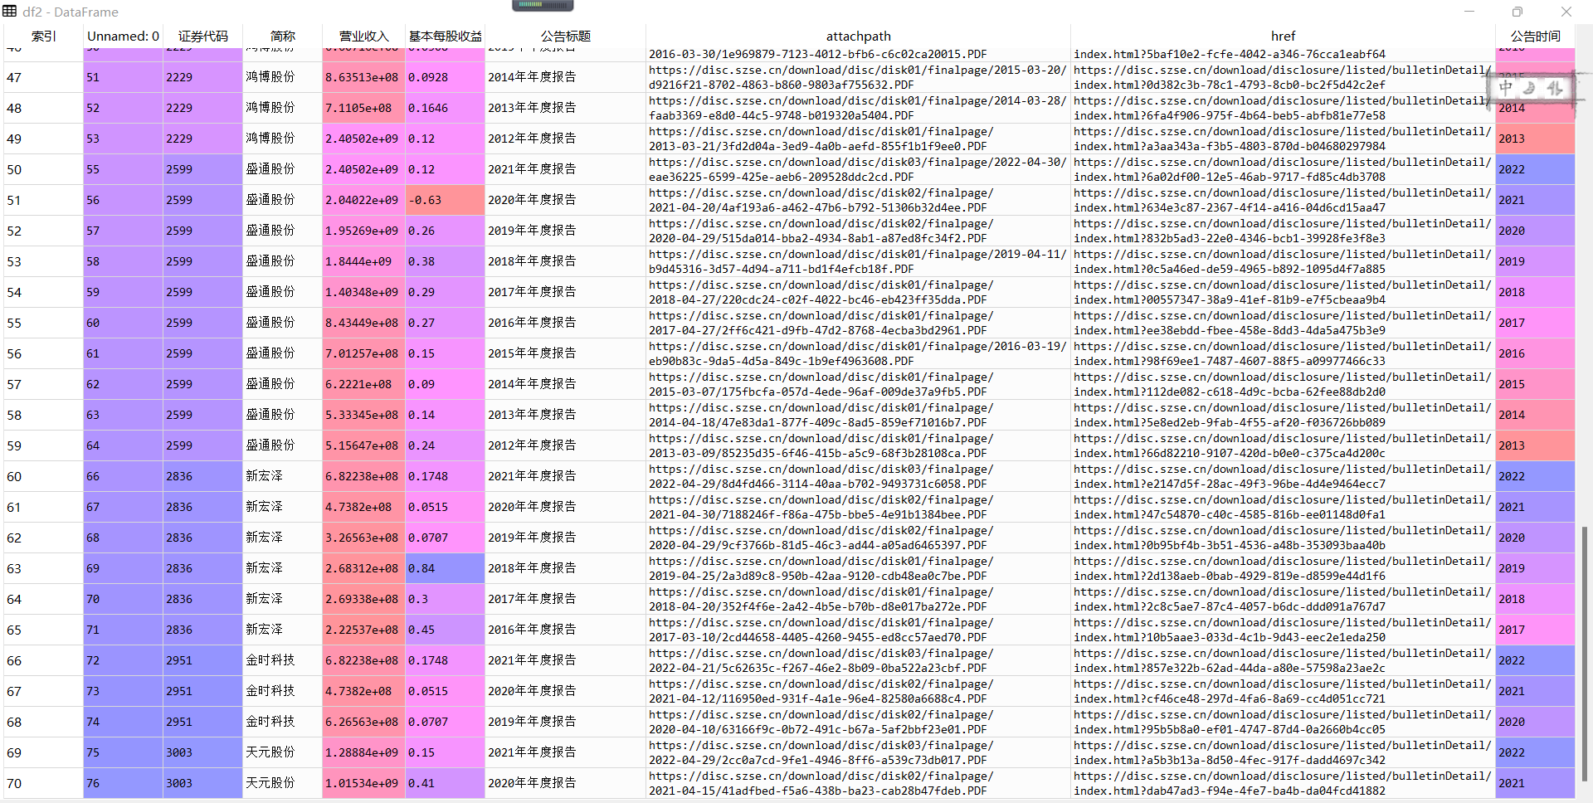Screen dimensions: 1593x803
Task: Click the moon icon on the IME toolbar
Action: pos(1529,87)
